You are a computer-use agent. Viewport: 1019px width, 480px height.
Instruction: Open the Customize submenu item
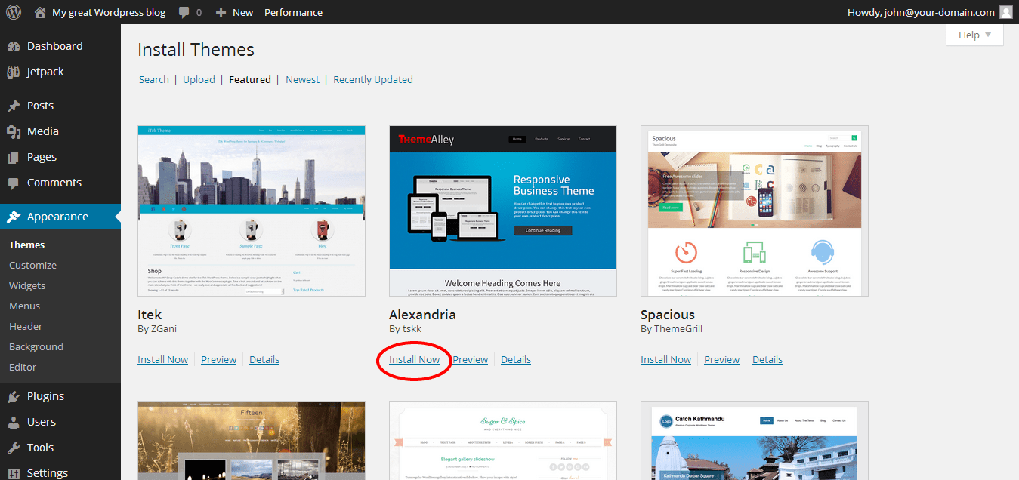tap(32, 265)
